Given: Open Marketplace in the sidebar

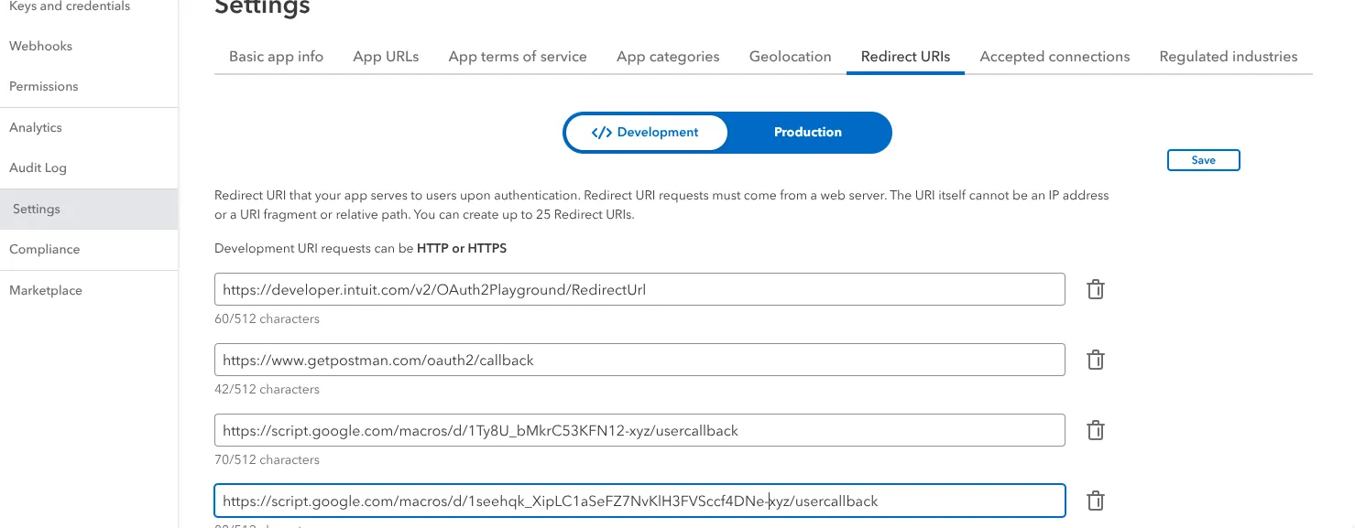Looking at the screenshot, I should click(46, 291).
